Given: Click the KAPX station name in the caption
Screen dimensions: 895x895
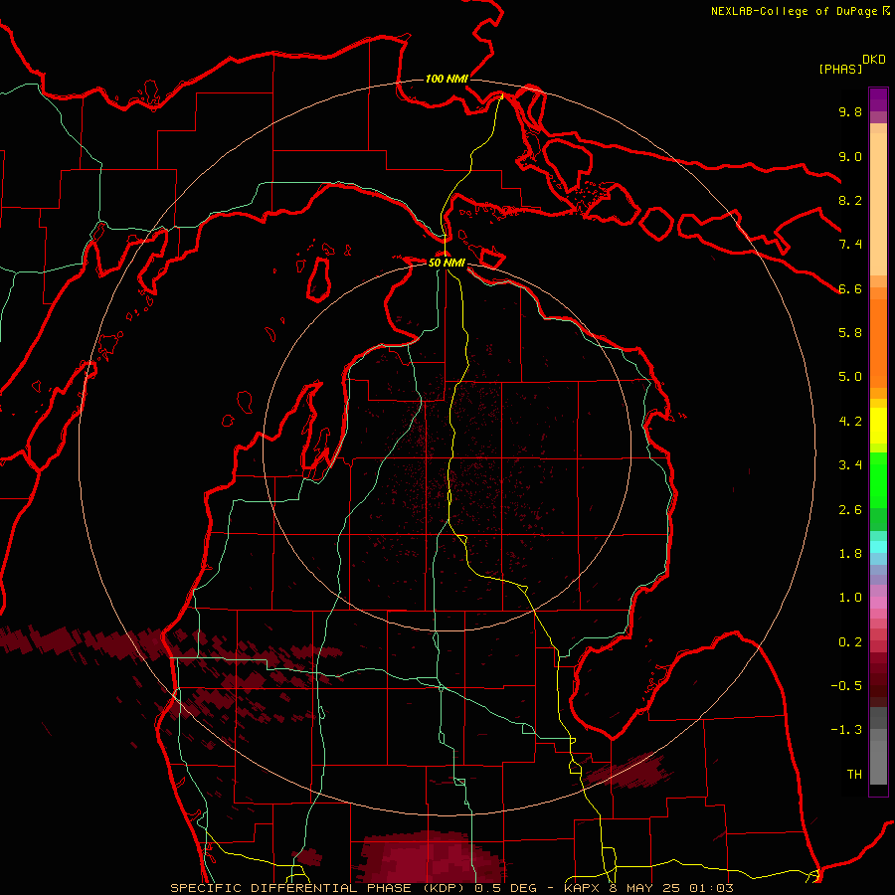Looking at the screenshot, I should [x=583, y=888].
